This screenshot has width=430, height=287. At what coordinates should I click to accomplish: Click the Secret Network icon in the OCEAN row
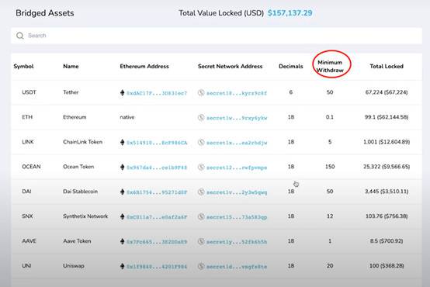(x=201, y=167)
